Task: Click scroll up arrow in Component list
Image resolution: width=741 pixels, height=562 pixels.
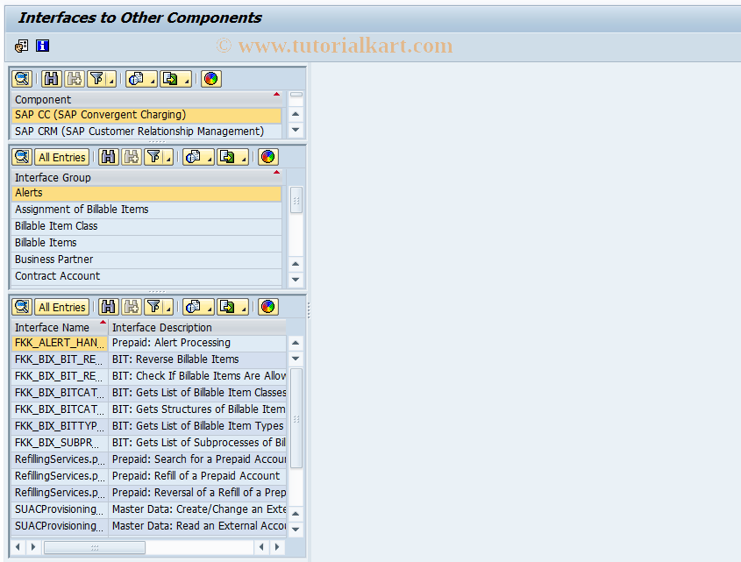Action: [x=296, y=114]
